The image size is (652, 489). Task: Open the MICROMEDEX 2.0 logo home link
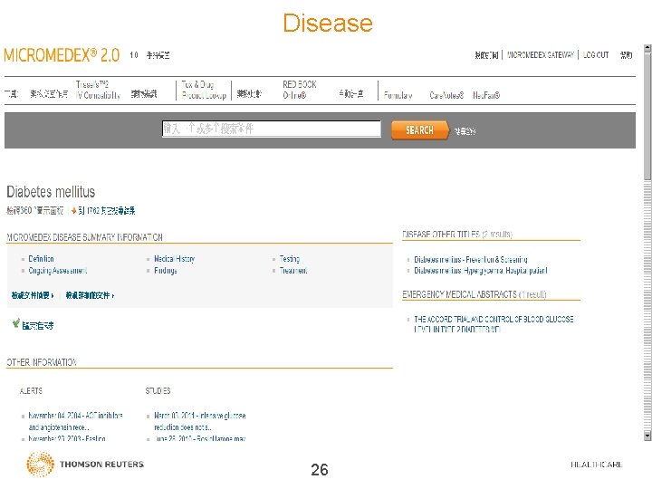tap(62, 55)
